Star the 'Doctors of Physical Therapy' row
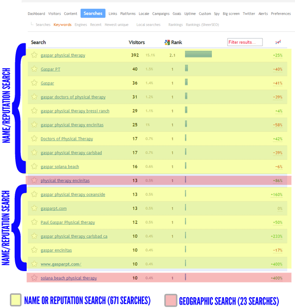 click(34, 138)
